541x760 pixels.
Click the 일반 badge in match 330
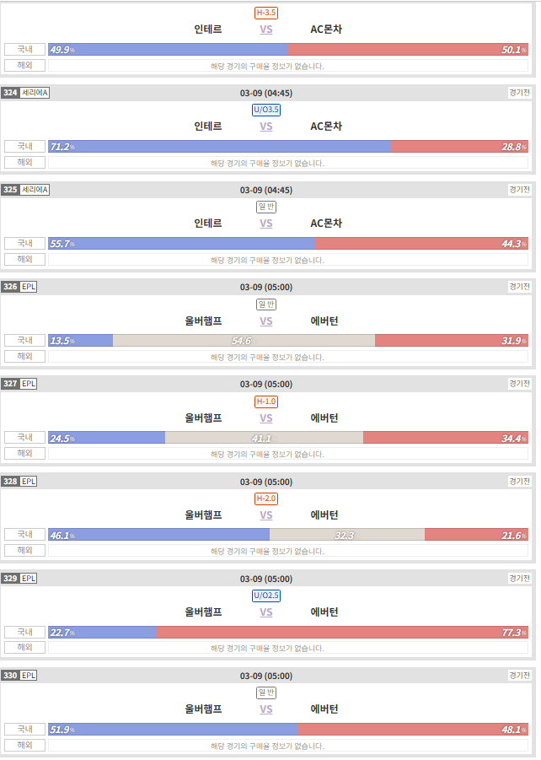click(x=266, y=693)
